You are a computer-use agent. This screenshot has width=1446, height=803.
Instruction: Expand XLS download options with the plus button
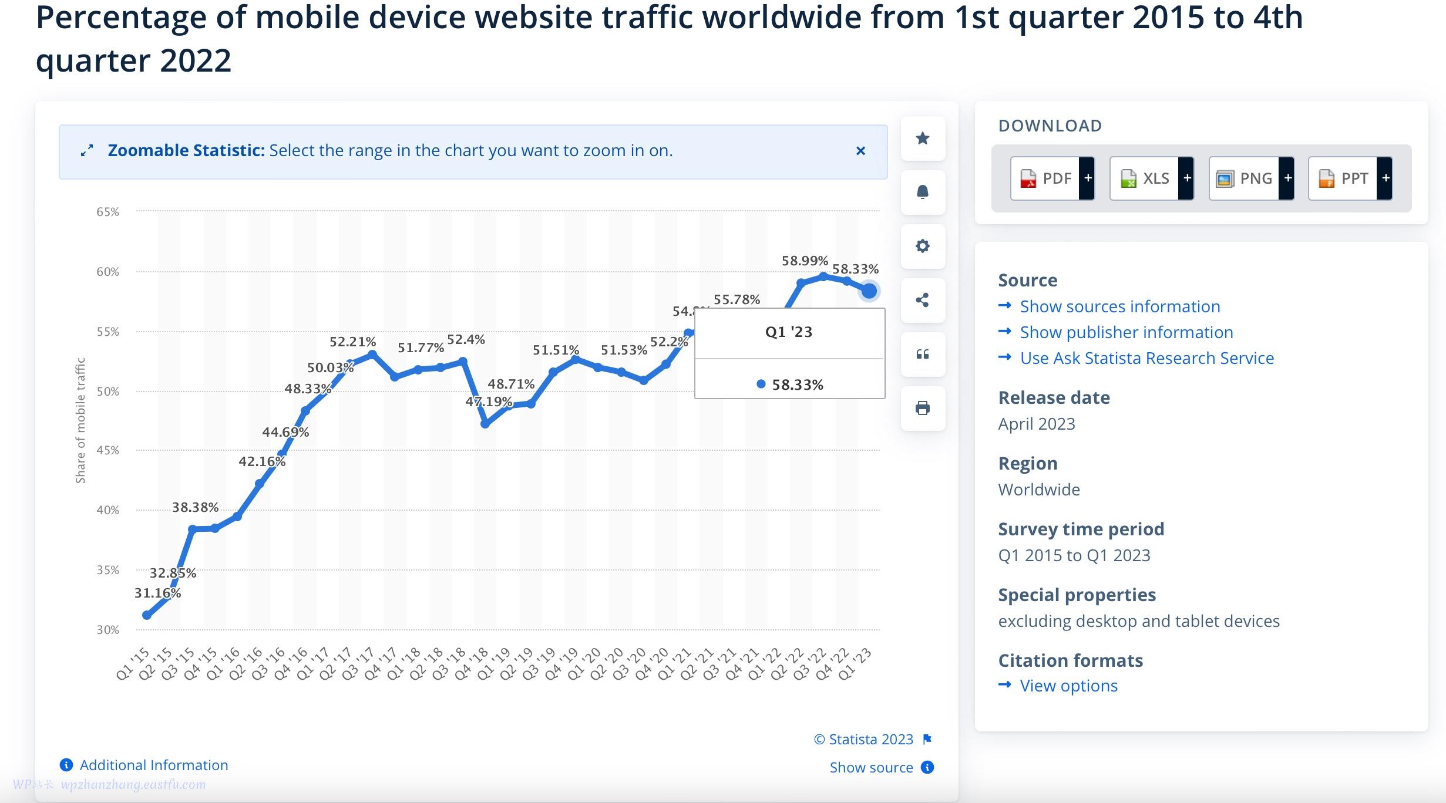(x=1187, y=178)
